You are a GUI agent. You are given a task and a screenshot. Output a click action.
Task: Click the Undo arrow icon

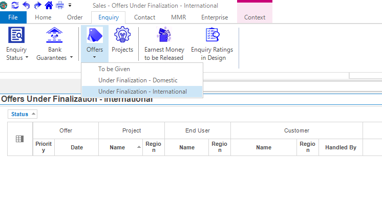click(26, 5)
